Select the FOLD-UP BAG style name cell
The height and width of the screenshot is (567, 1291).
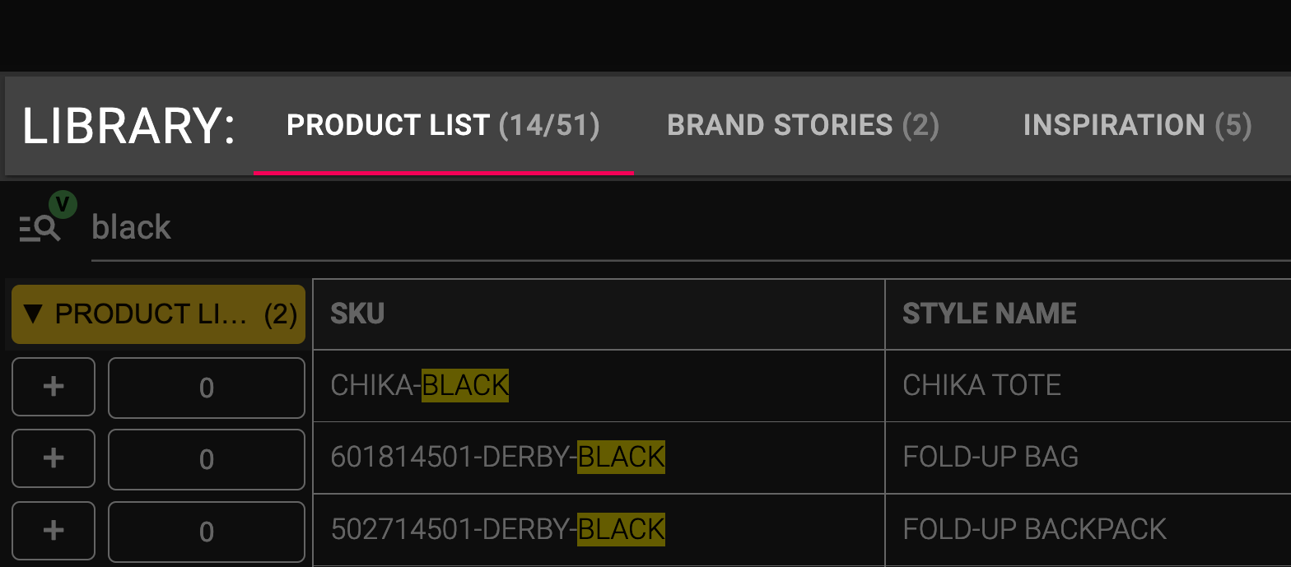click(x=1088, y=458)
